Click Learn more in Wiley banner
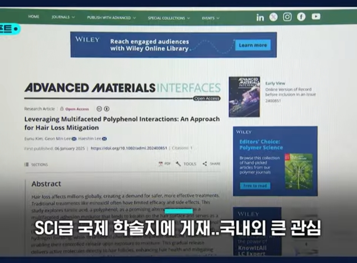357x263 pixels. tap(253, 45)
